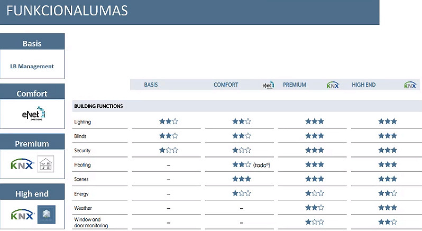Click Energy star rating in PREMIUM column

[315, 193]
